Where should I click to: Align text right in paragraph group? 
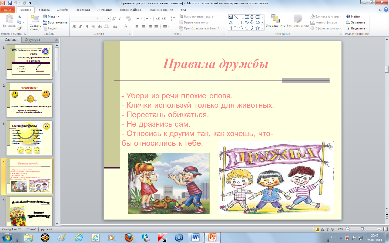click(150, 26)
